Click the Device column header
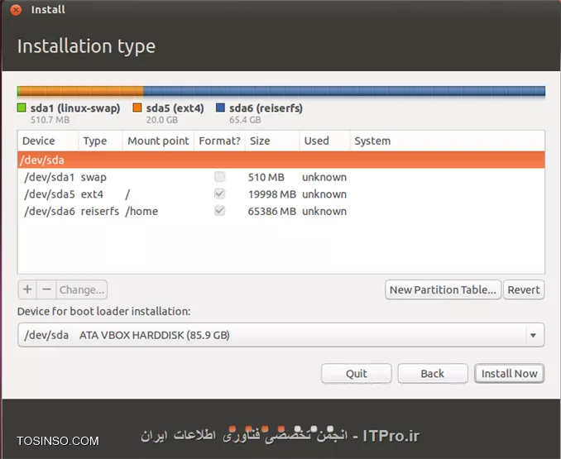 pos(48,141)
